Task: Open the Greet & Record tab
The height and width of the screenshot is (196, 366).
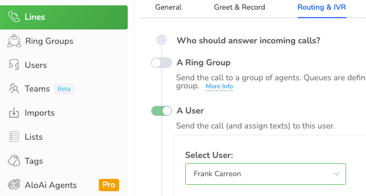Action: point(239,7)
